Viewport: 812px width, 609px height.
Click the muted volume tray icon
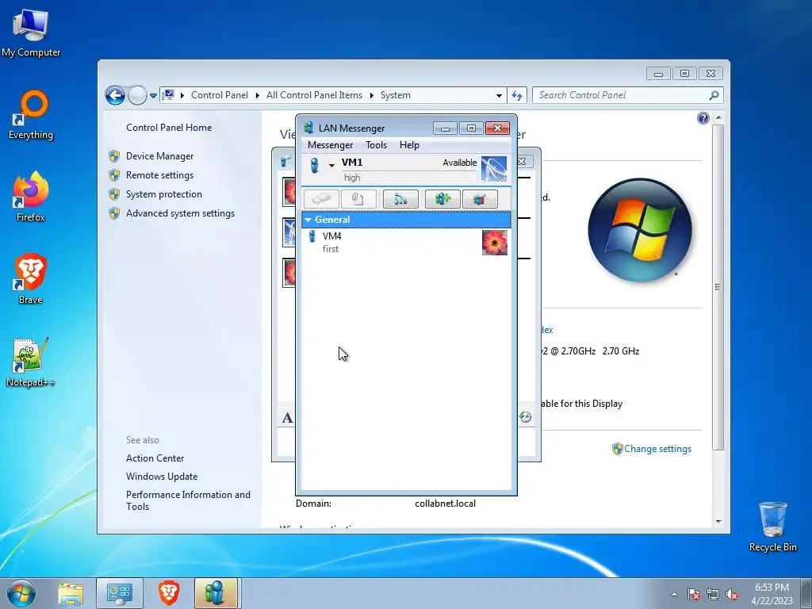point(732,594)
